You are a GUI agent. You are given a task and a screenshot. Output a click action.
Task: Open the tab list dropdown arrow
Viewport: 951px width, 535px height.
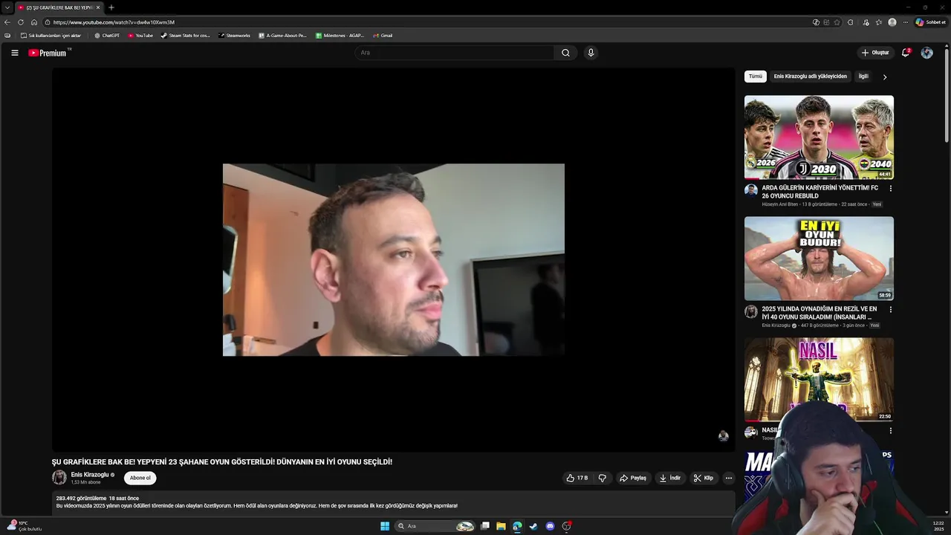(x=7, y=7)
